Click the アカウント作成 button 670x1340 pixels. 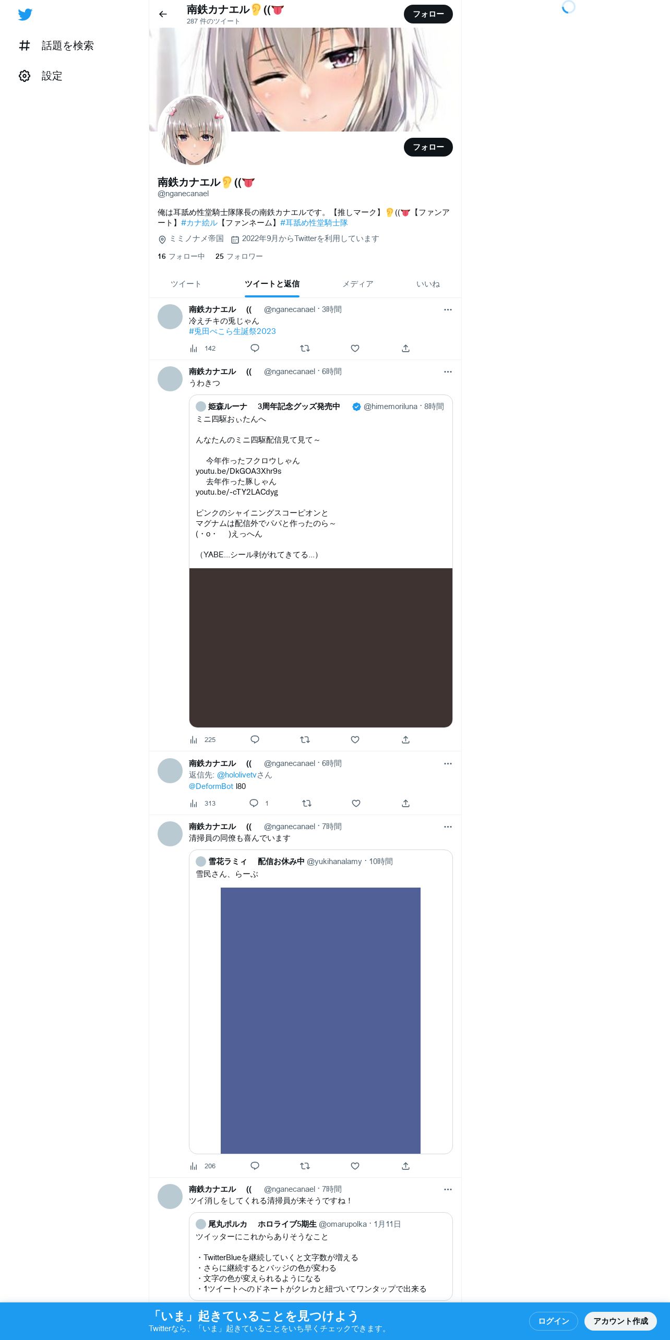point(620,1321)
